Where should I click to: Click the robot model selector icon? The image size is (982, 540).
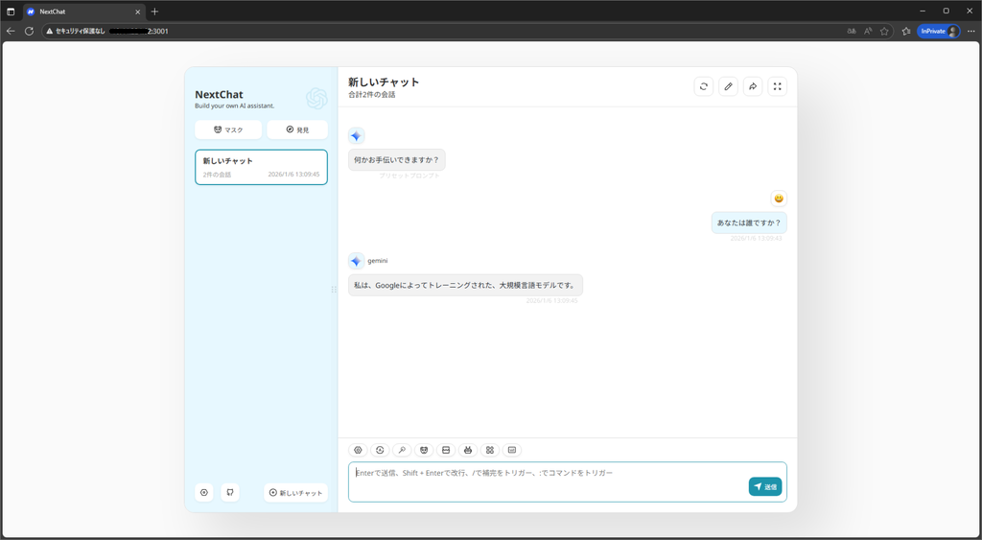(468, 450)
